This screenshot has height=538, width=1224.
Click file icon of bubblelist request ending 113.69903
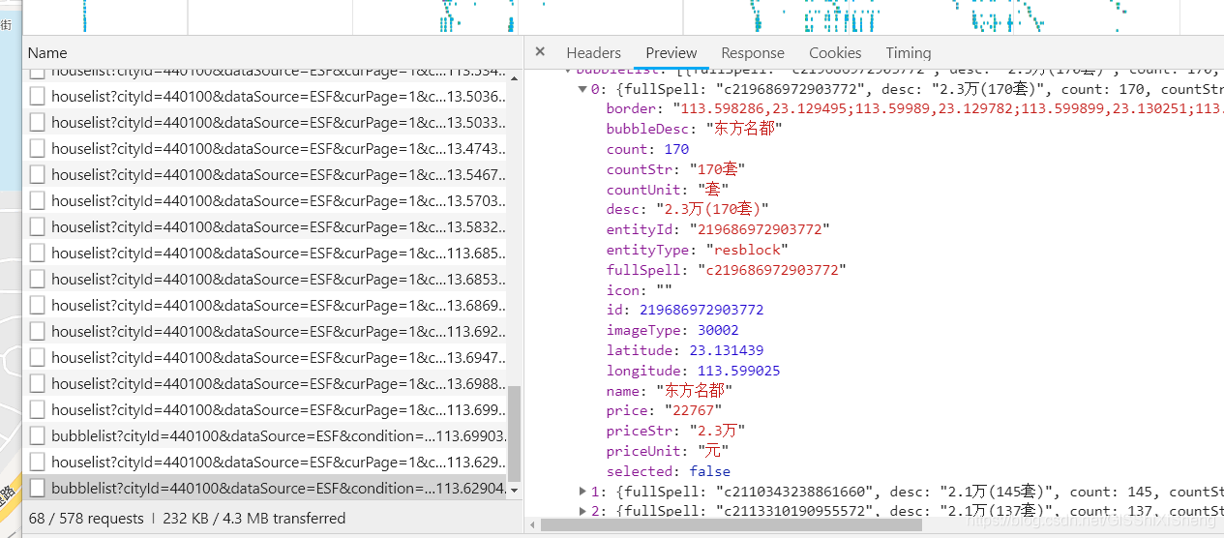point(37,436)
